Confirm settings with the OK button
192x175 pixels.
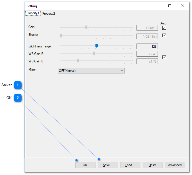tap(85, 165)
